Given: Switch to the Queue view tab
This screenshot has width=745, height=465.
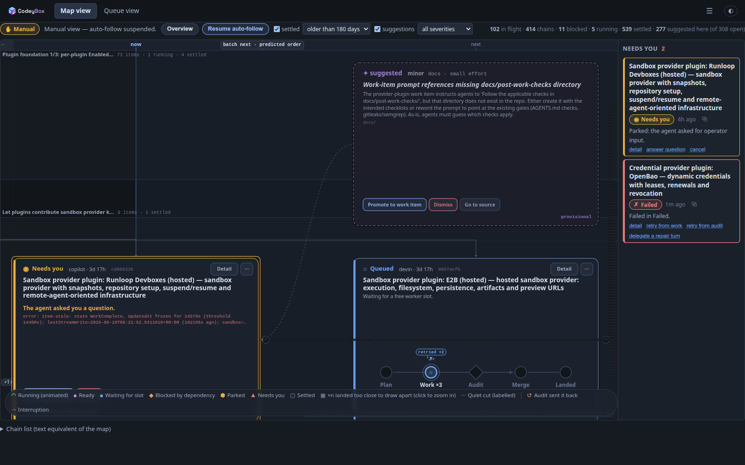Looking at the screenshot, I should 122,11.
